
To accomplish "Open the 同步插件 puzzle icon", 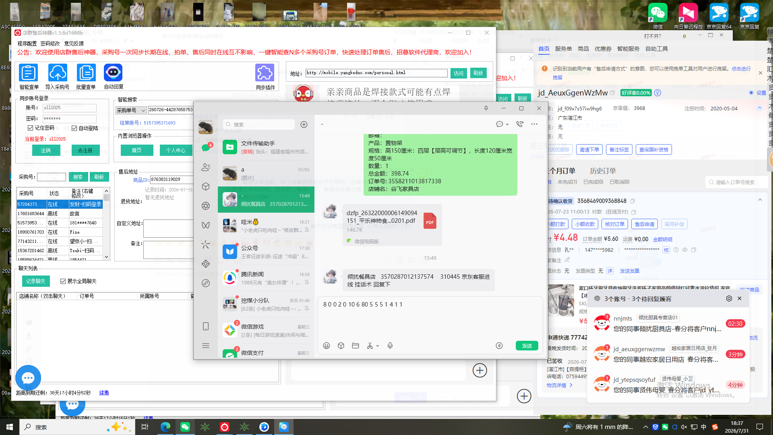I will (265, 73).
